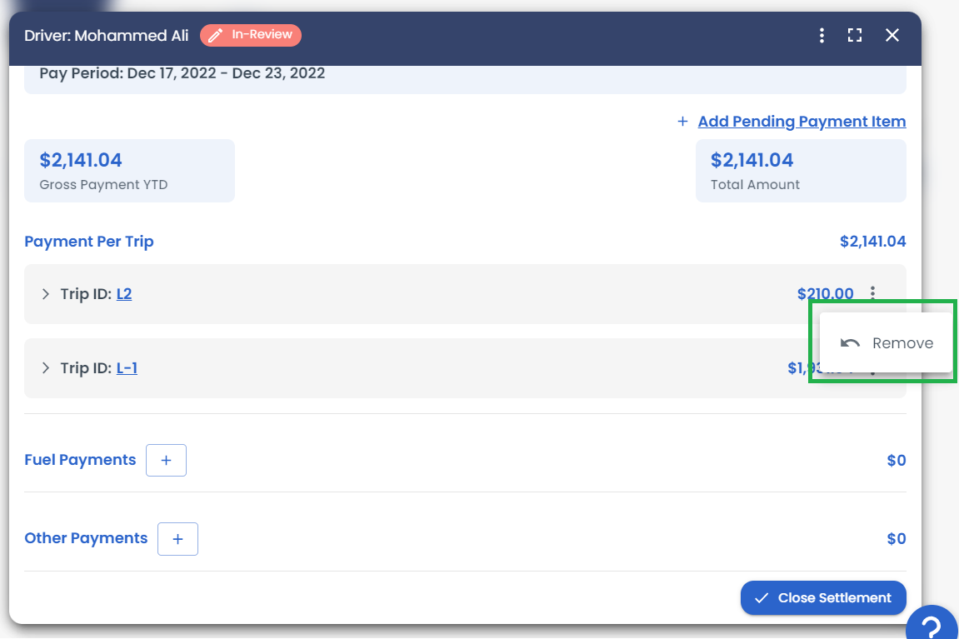Open the L2 trip link
The width and height of the screenshot is (959, 639).
[124, 294]
